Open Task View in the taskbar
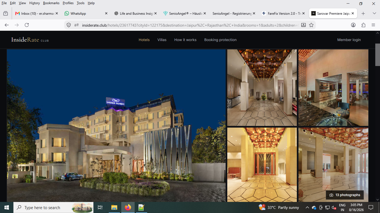The image size is (380, 213). (x=100, y=207)
